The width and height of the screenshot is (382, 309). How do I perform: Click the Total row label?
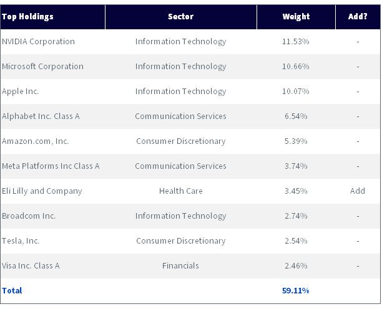(12, 290)
